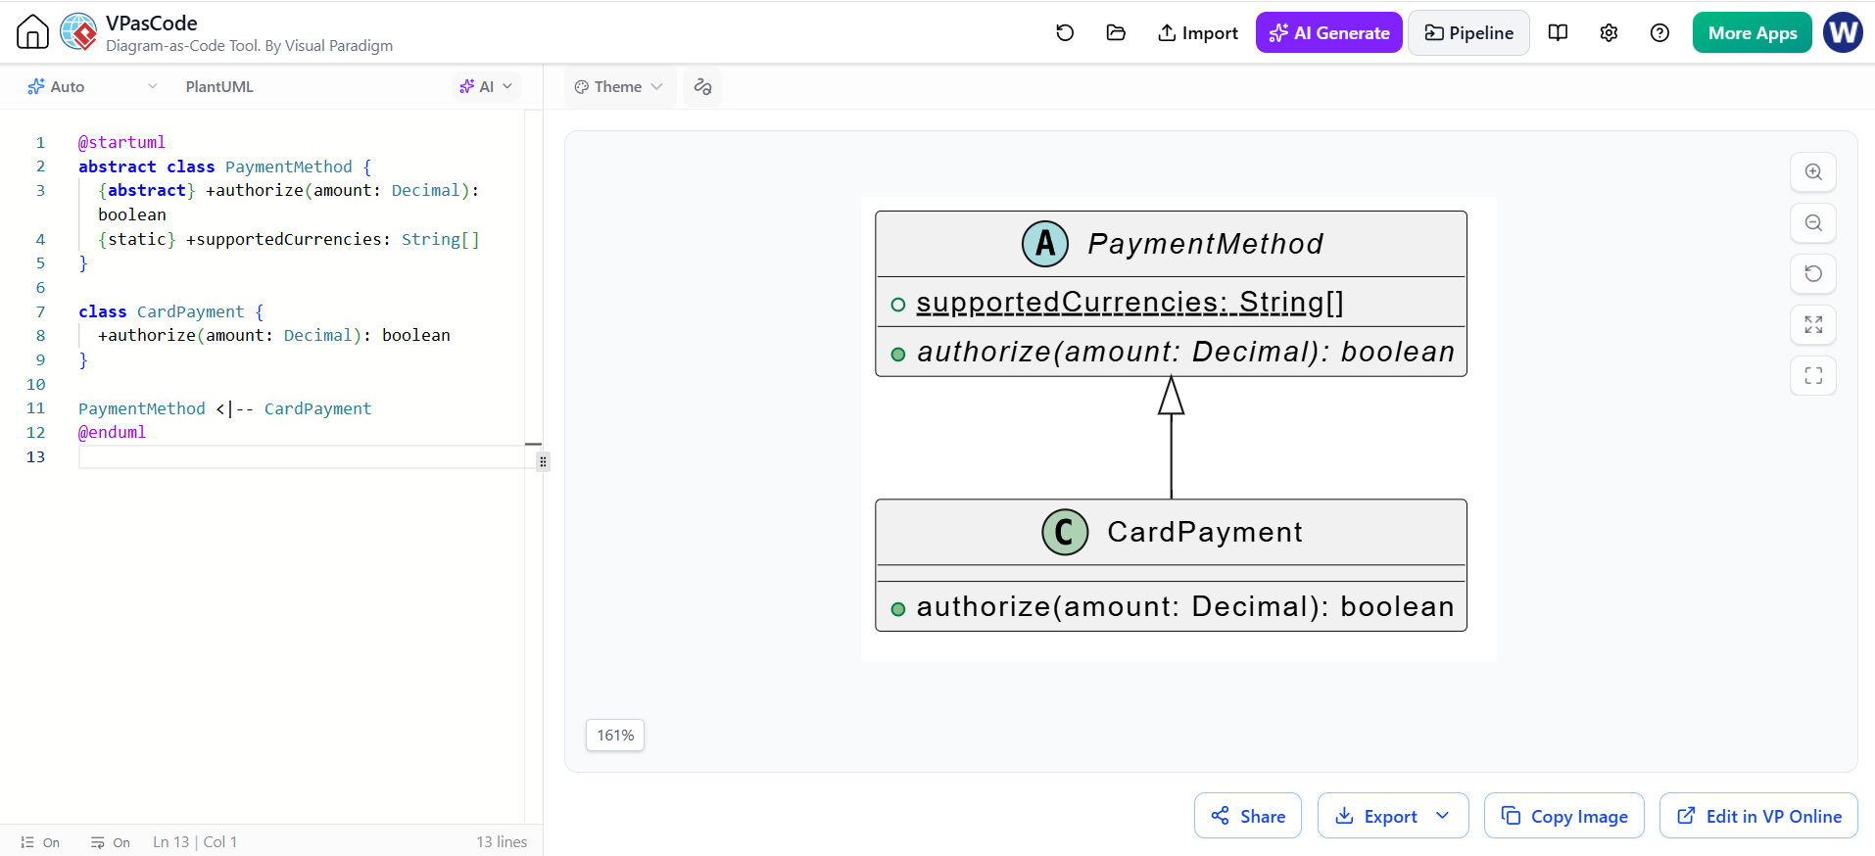The height and width of the screenshot is (856, 1875).
Task: Click the fit-to-screen expand icon
Action: 1813,324
